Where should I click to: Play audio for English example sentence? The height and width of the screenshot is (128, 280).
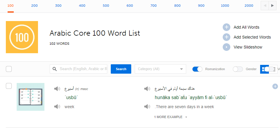[147, 107]
